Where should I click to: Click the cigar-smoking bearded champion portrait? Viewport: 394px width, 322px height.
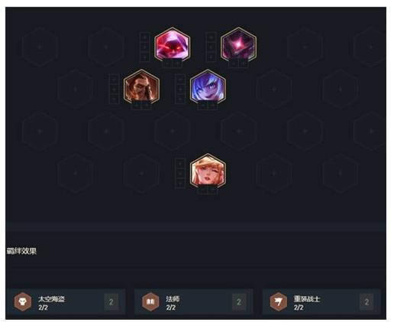[x=141, y=87]
